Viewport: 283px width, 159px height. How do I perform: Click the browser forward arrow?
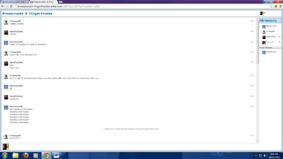7,6
